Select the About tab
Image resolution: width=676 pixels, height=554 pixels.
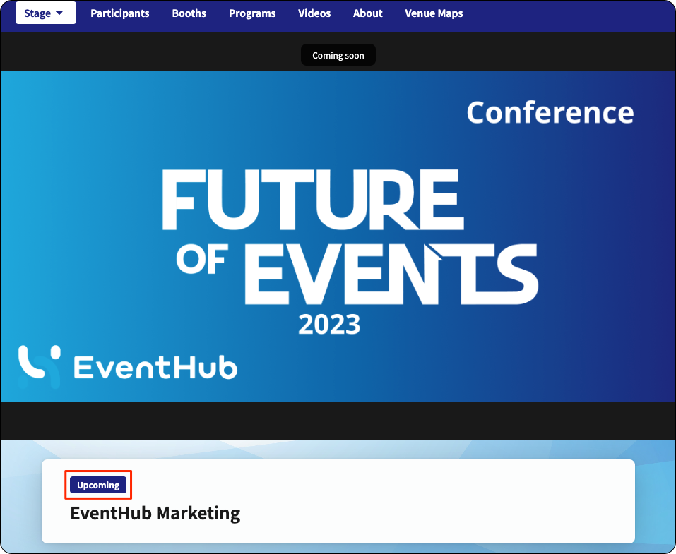[368, 13]
